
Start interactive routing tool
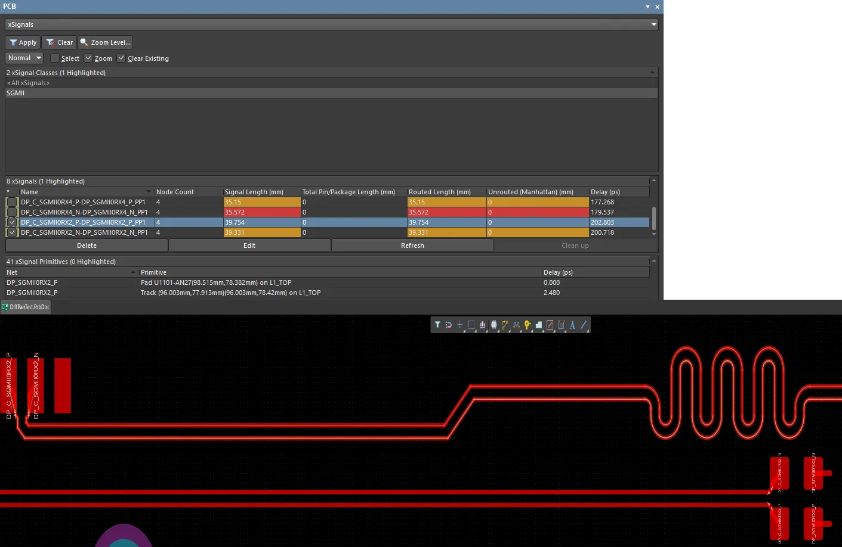[505, 325]
